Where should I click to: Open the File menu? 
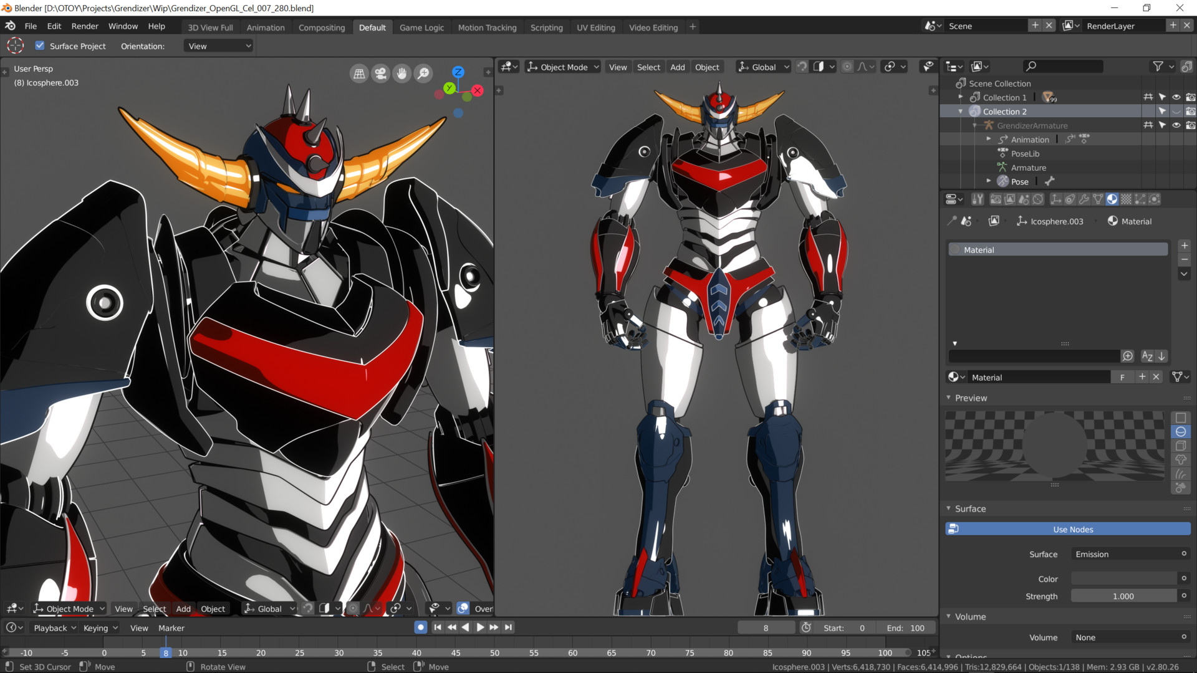tap(31, 26)
